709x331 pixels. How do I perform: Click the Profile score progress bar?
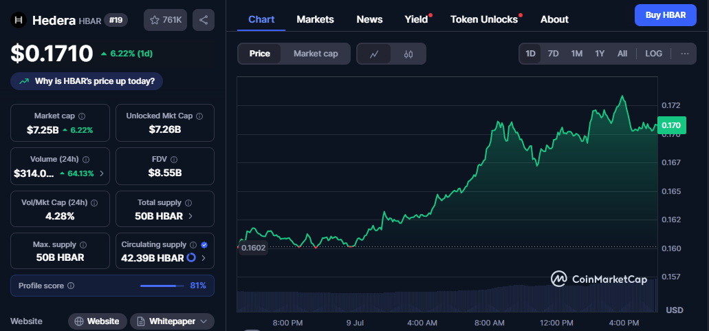click(162, 286)
